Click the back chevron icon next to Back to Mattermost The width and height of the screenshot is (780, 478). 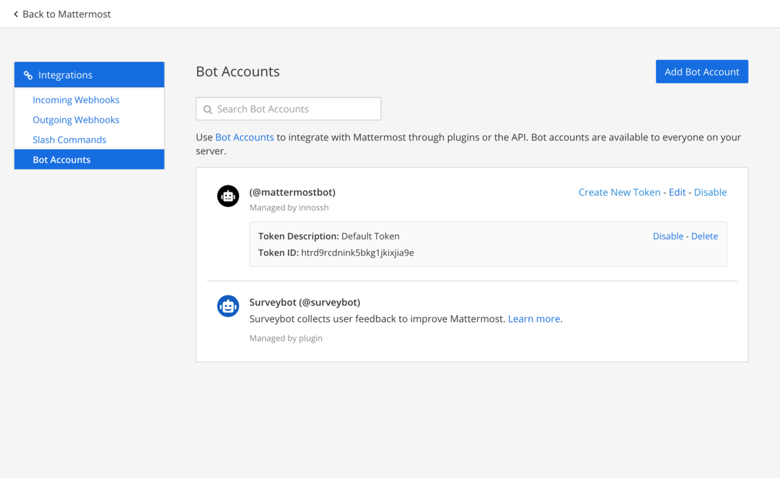pyautogui.click(x=16, y=14)
